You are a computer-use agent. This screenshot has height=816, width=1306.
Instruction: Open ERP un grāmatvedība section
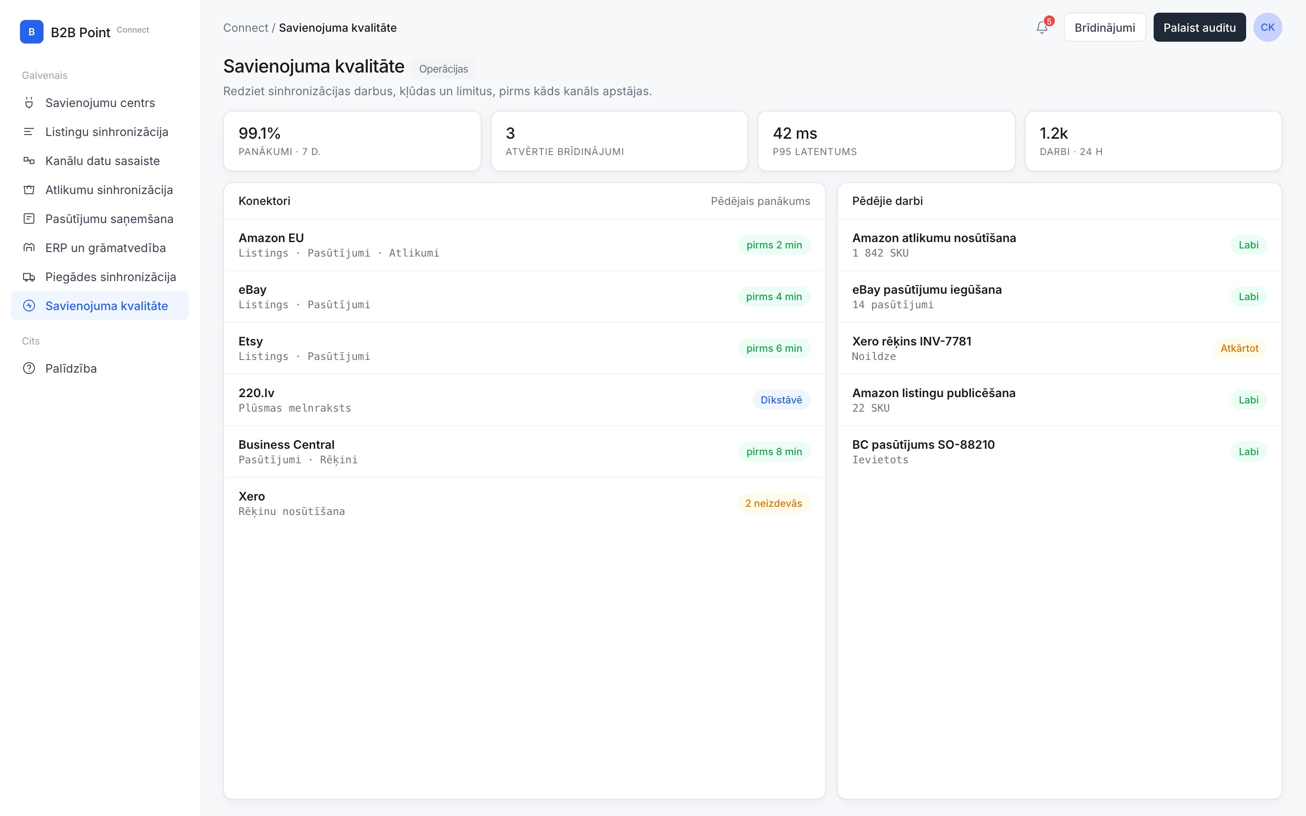point(100,248)
